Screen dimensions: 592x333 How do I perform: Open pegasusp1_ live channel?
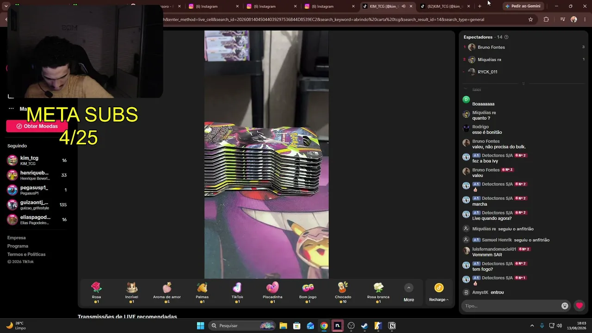37,190
